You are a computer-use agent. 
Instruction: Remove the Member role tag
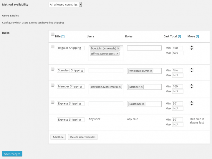pyautogui.click(x=142, y=87)
